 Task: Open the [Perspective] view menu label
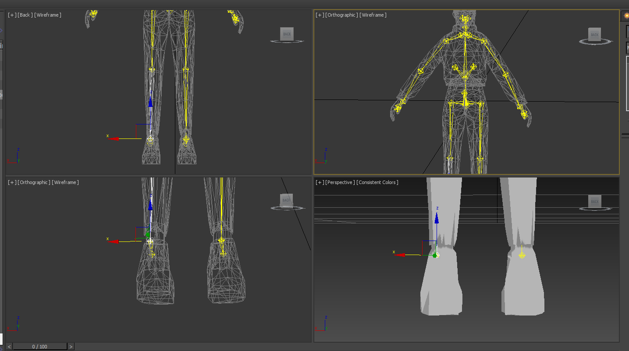click(x=340, y=182)
